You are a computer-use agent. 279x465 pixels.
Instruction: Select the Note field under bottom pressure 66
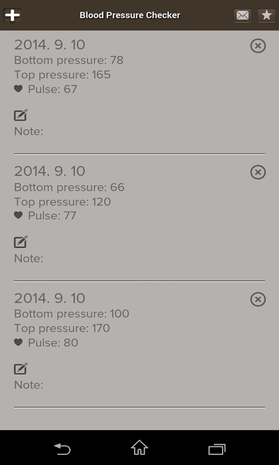pos(28,258)
